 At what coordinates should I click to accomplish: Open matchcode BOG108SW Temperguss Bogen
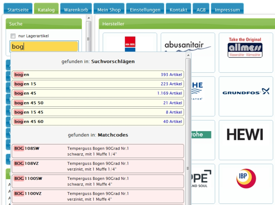point(98,151)
